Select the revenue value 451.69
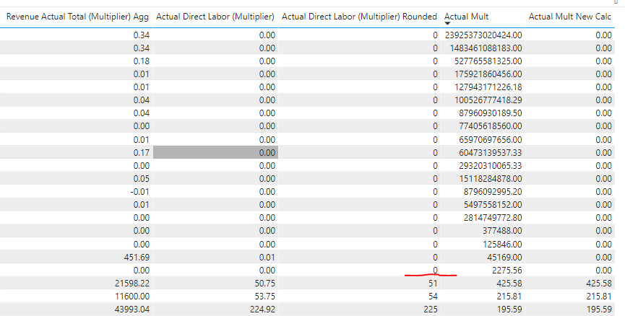The height and width of the screenshot is (316, 625). pyautogui.click(x=137, y=257)
